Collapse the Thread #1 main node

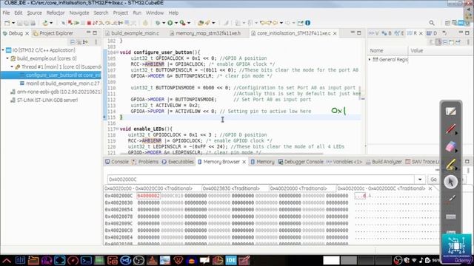[x=12, y=66]
